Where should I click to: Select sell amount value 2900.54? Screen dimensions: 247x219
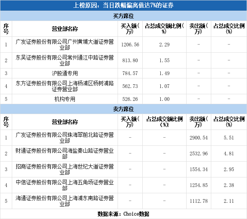coord(199,138)
